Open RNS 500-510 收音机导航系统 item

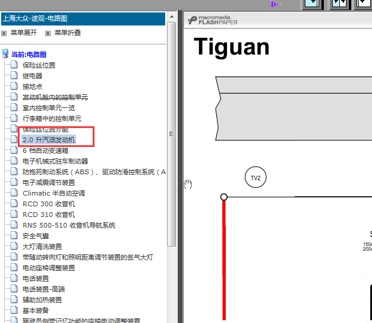point(69,225)
